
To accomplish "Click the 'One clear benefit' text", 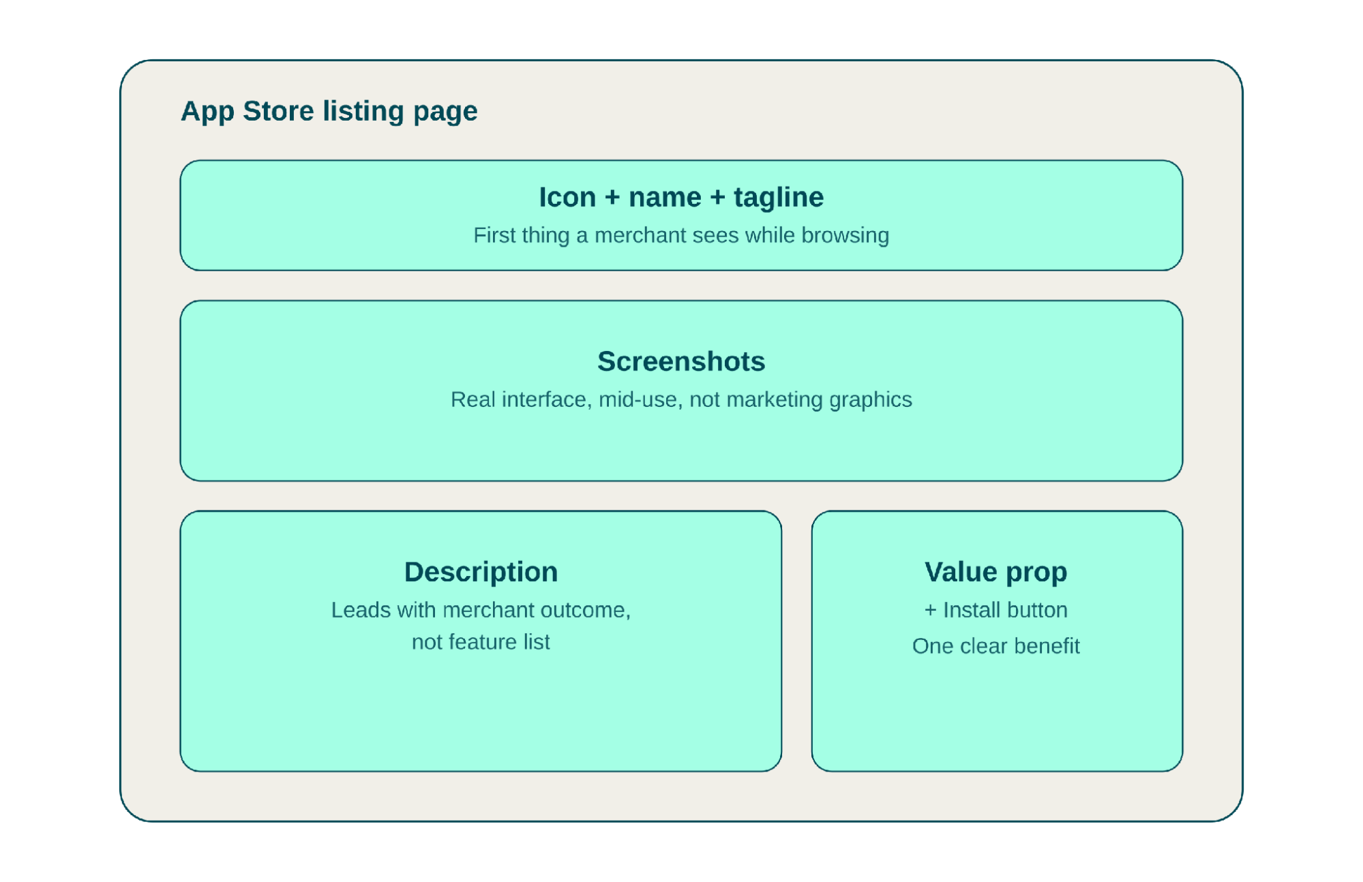I will pyautogui.click(x=996, y=646).
